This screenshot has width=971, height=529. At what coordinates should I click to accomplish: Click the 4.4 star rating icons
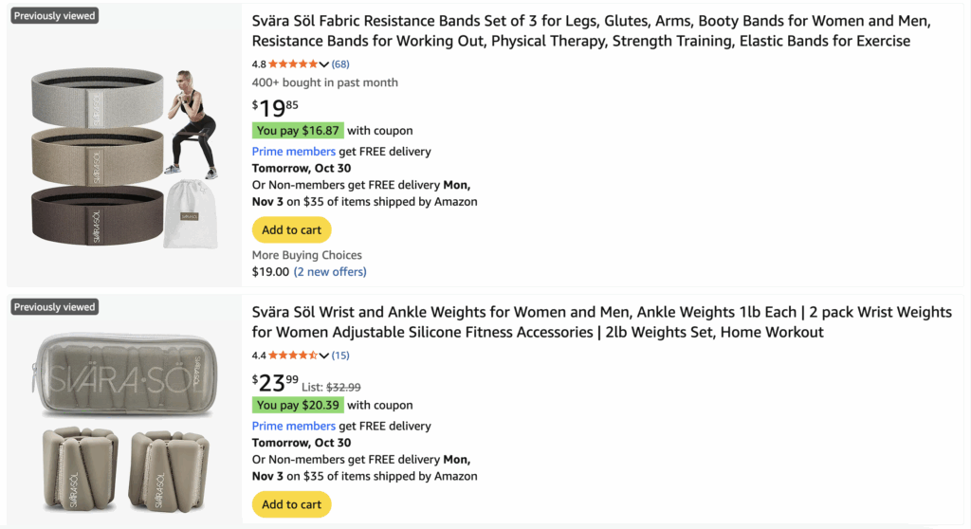click(294, 356)
